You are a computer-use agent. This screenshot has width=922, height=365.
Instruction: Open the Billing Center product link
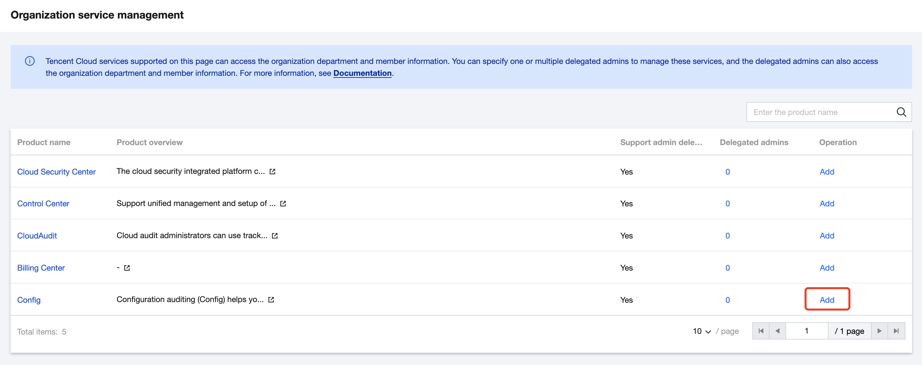click(x=41, y=268)
